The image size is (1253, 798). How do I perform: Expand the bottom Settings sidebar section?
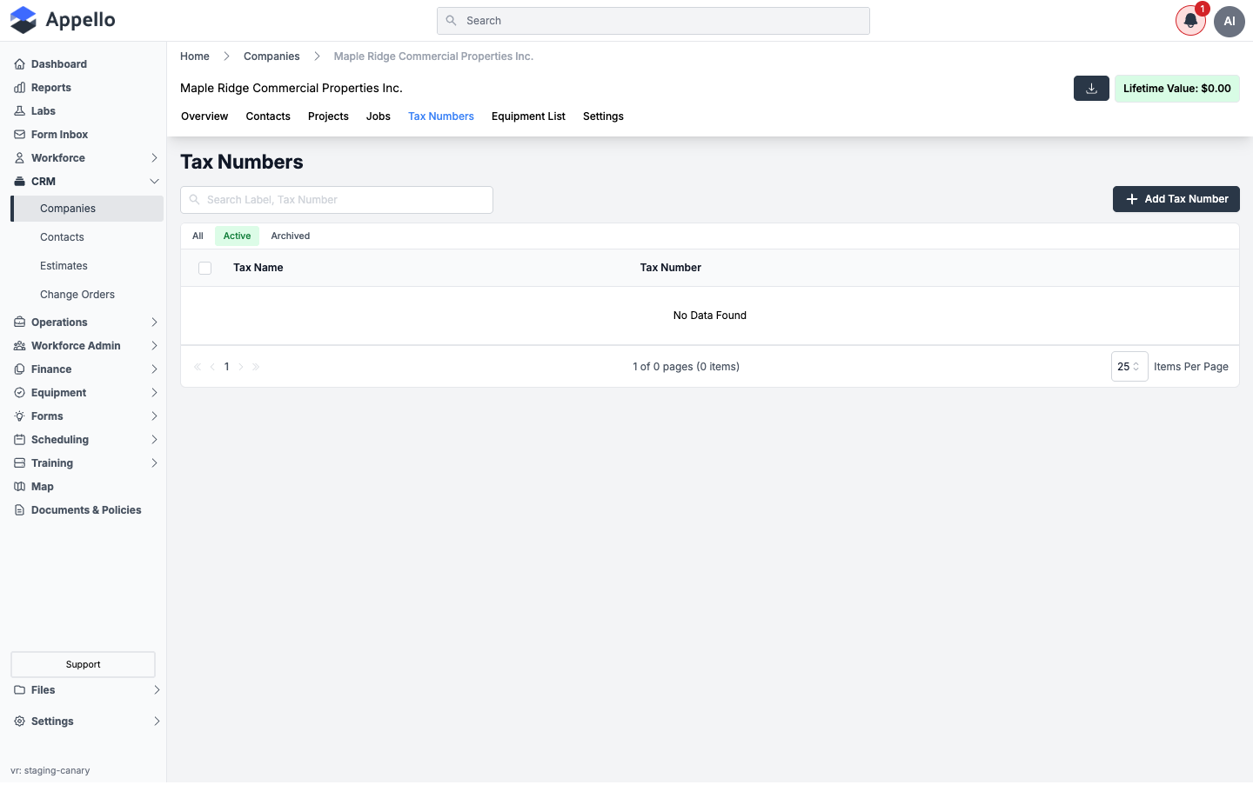coord(87,722)
